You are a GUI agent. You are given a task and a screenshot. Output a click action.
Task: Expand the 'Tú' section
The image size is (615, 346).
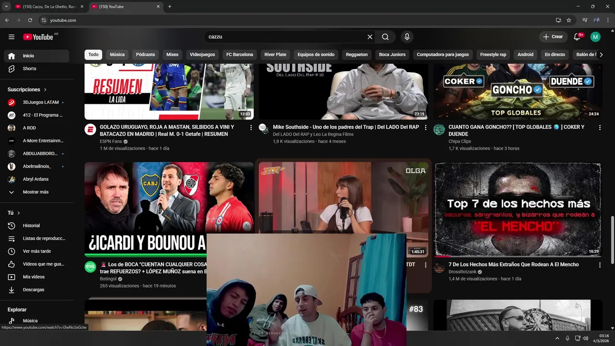14,213
